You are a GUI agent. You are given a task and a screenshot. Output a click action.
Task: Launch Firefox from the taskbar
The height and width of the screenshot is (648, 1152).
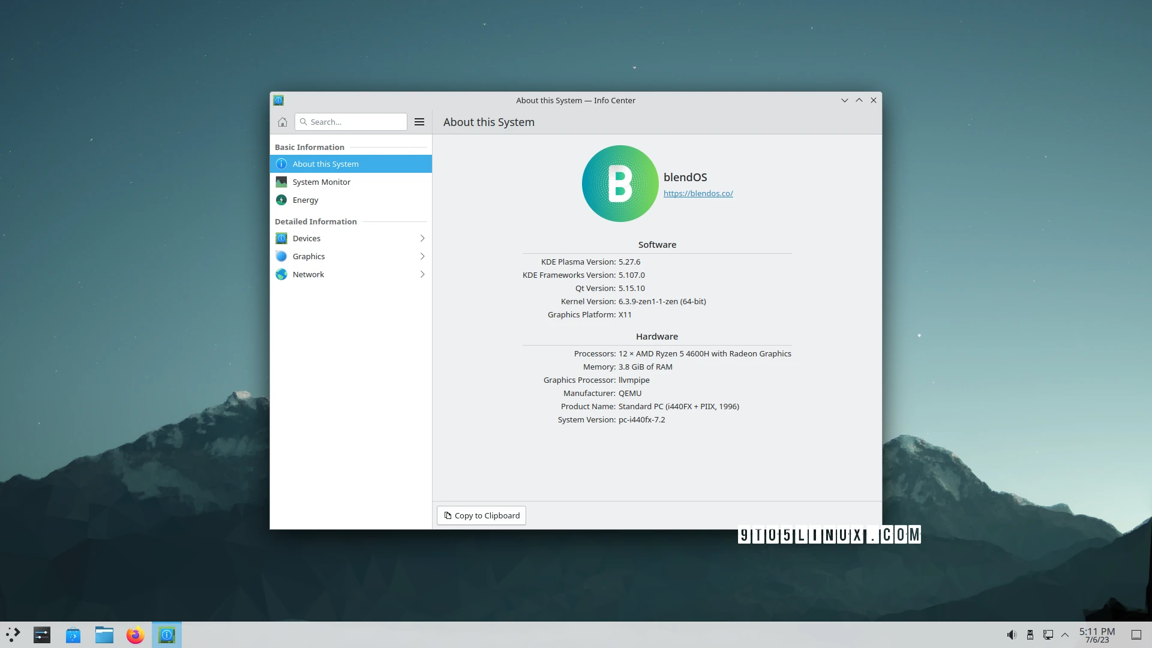136,635
